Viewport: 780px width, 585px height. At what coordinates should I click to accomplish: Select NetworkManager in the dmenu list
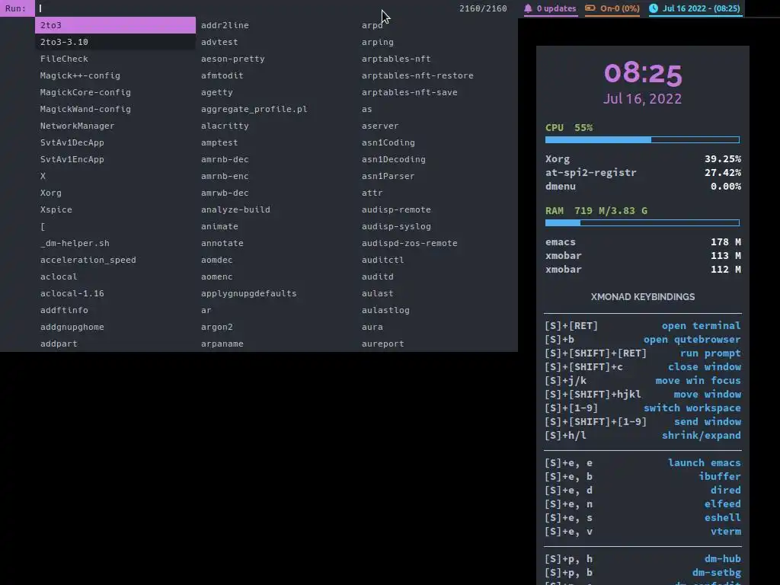point(77,126)
